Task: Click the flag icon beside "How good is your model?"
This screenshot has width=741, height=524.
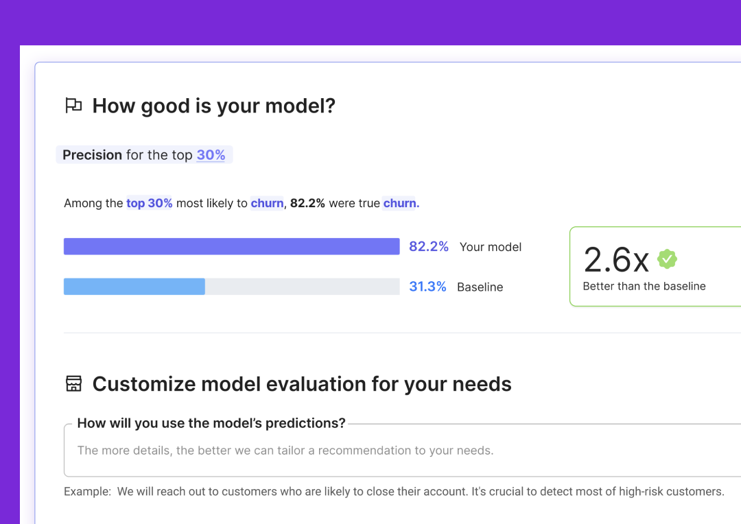Action: (73, 105)
